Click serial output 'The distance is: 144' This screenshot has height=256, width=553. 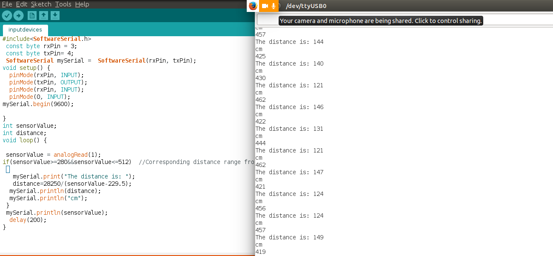pyautogui.click(x=289, y=42)
